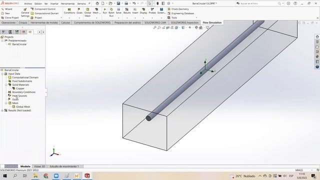Open the Engineering Database

click(181, 13)
